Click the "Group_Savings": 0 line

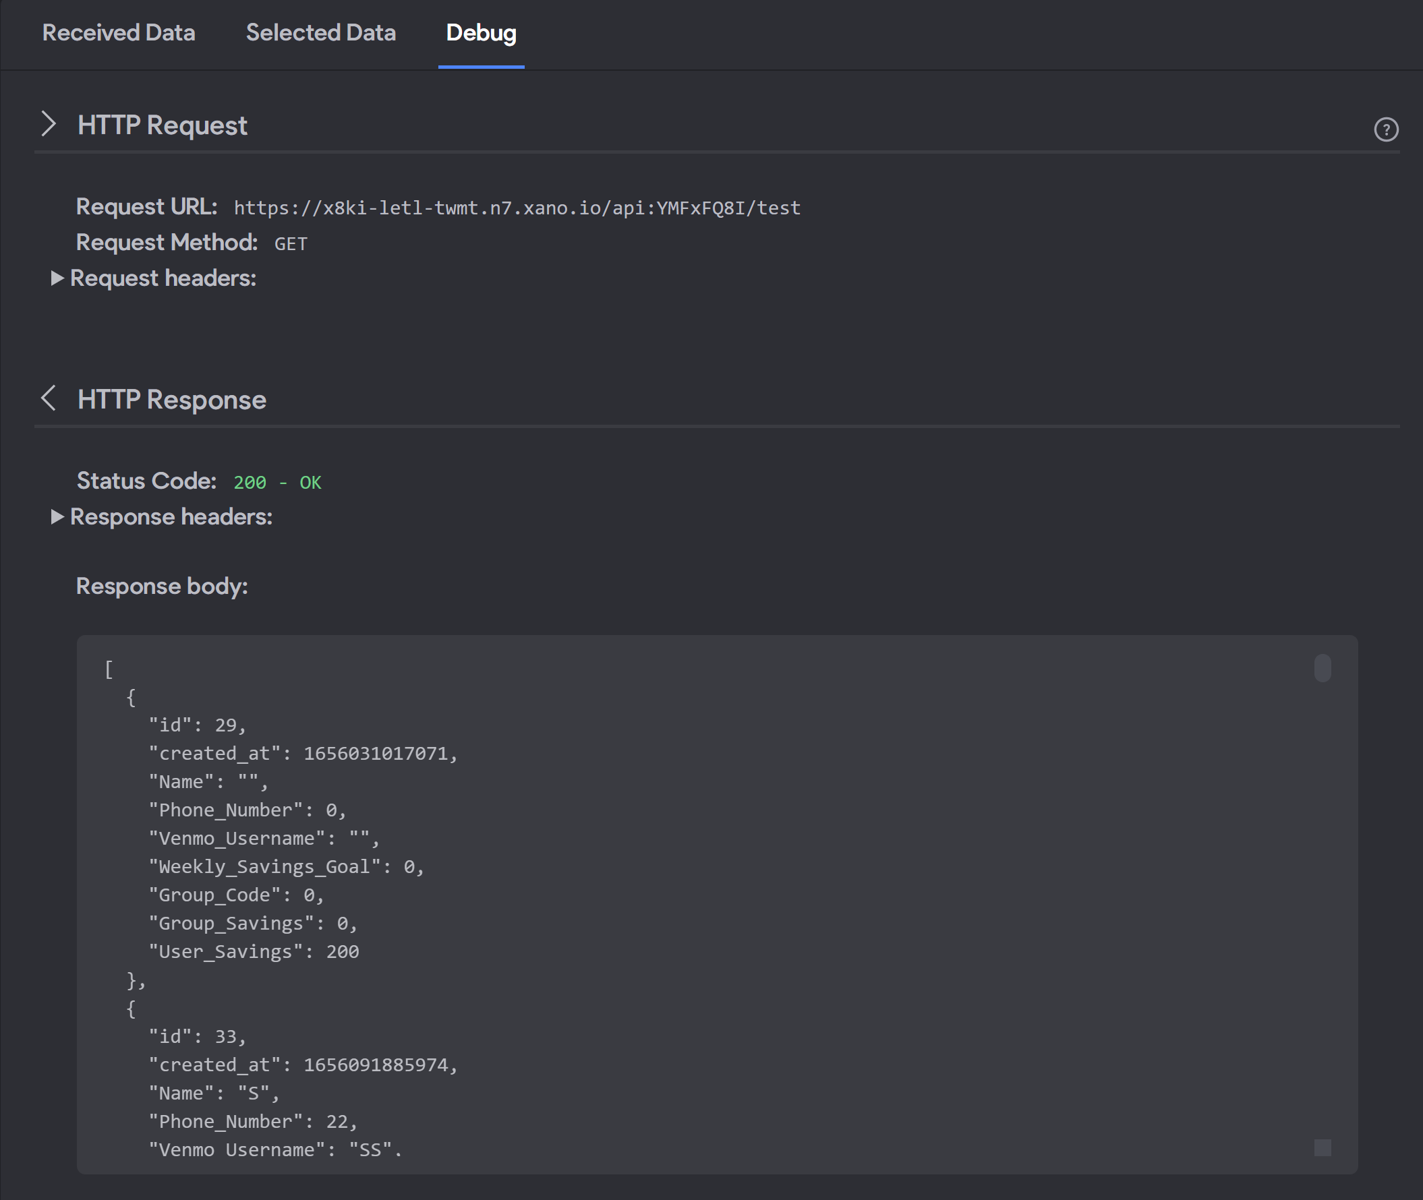point(252,924)
